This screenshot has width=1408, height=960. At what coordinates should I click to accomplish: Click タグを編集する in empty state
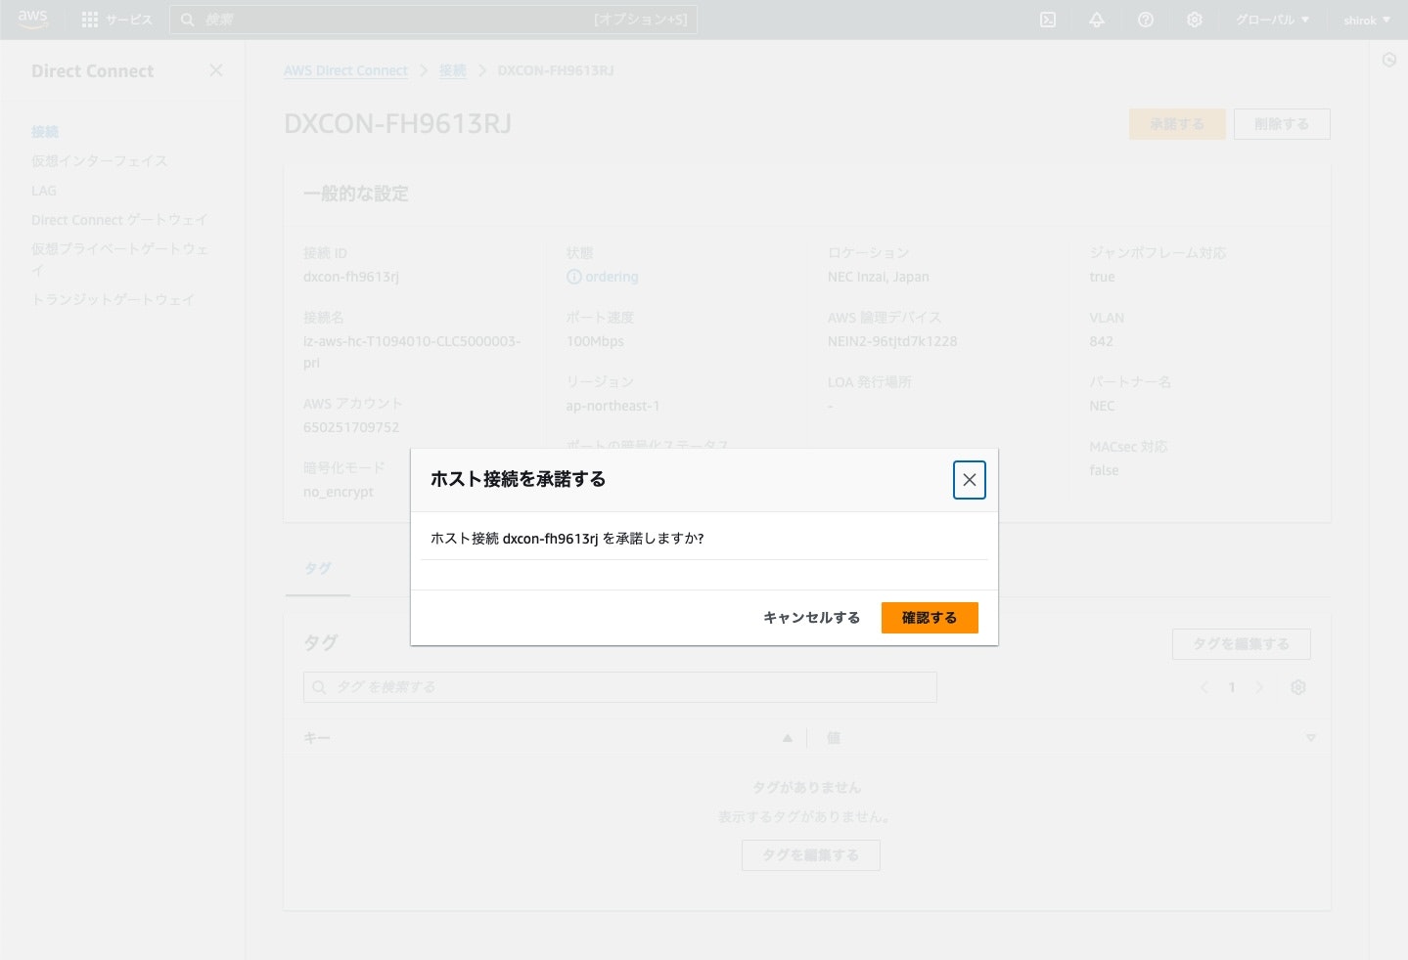[811, 855]
